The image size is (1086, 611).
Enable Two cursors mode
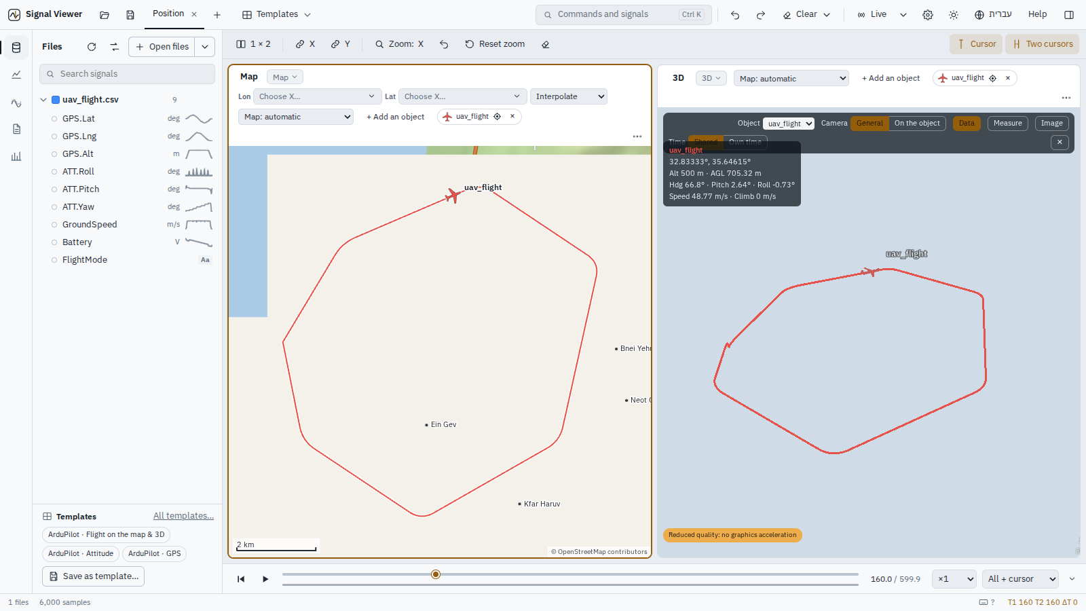pos(1043,44)
